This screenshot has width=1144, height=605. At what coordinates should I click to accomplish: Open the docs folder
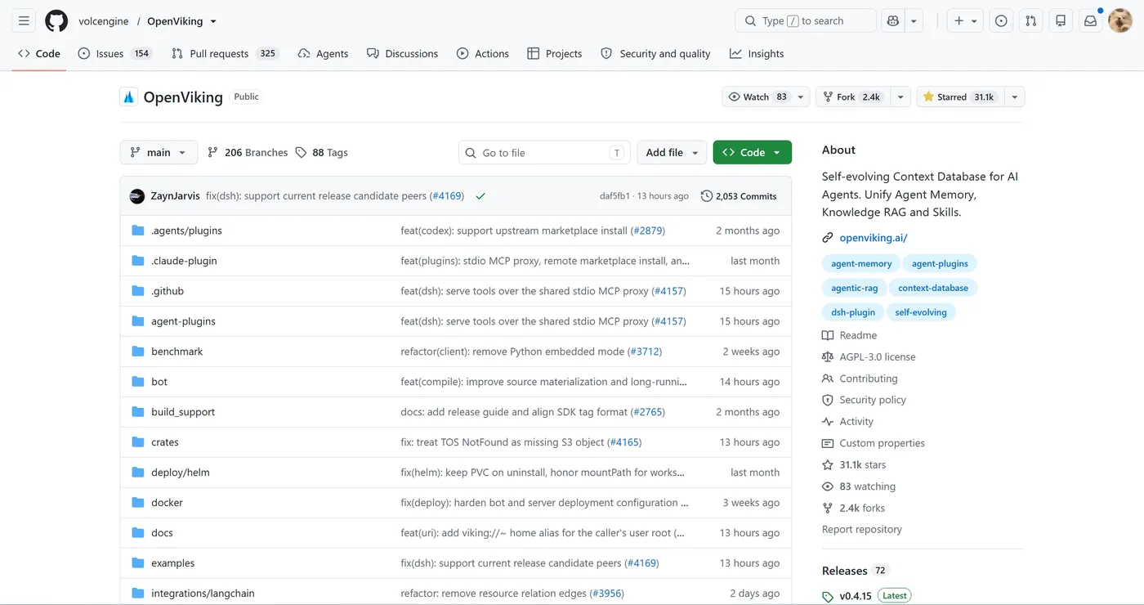click(162, 533)
